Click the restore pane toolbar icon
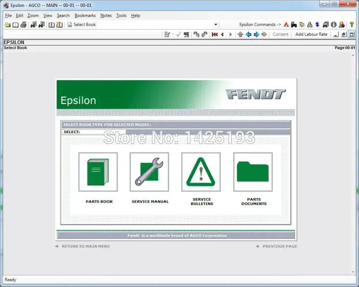The image size is (359, 287). (x=344, y=35)
